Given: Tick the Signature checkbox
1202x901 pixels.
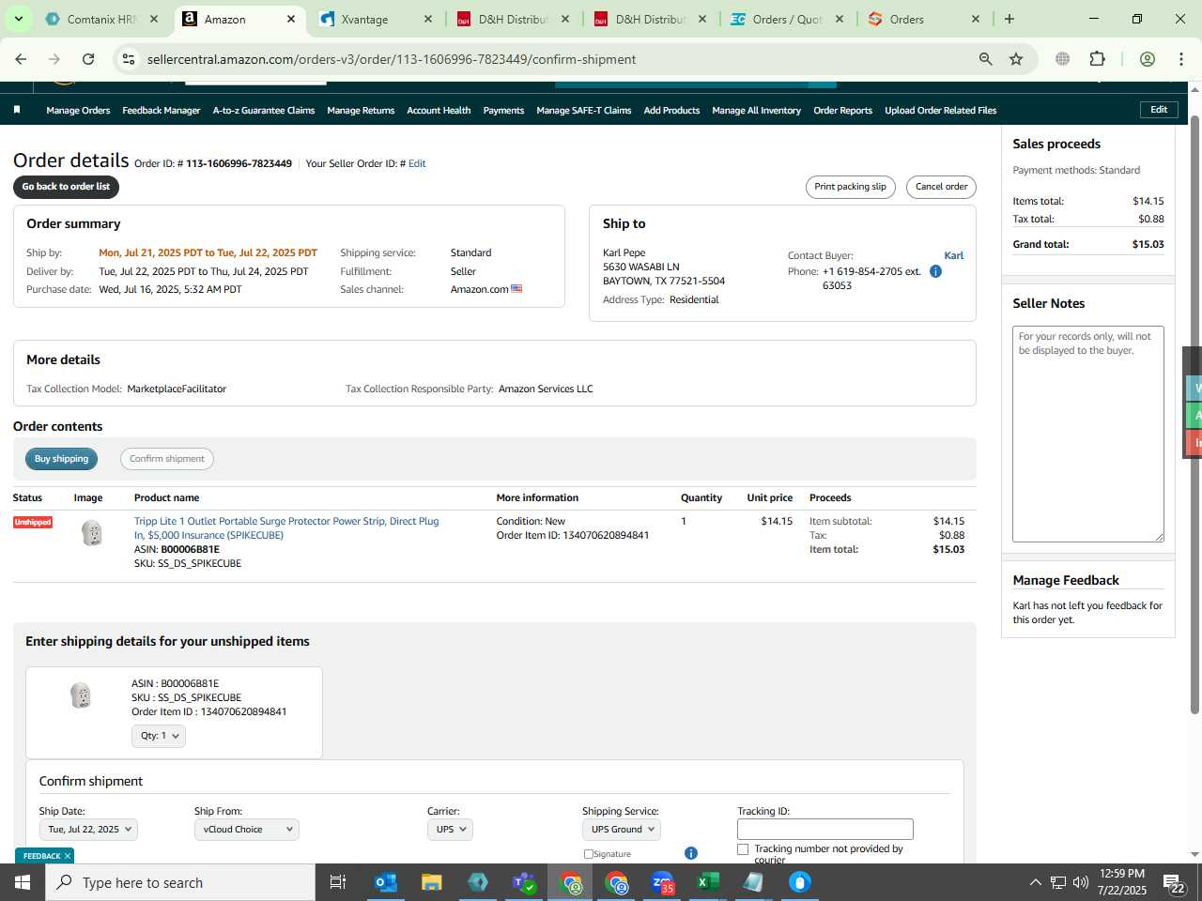Looking at the screenshot, I should (589, 854).
